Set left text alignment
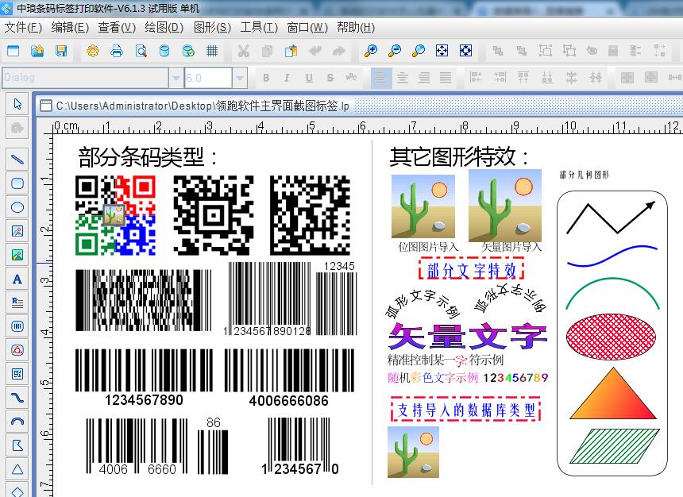This screenshot has height=497, width=683. pos(380,78)
